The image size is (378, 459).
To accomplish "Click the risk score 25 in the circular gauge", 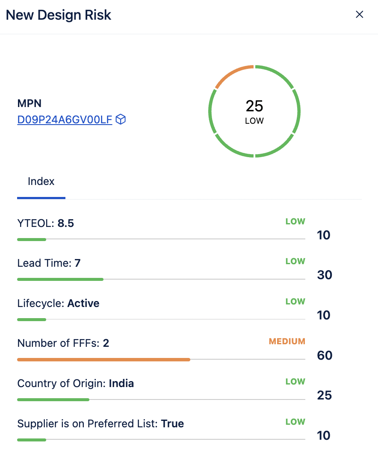I will [x=254, y=106].
